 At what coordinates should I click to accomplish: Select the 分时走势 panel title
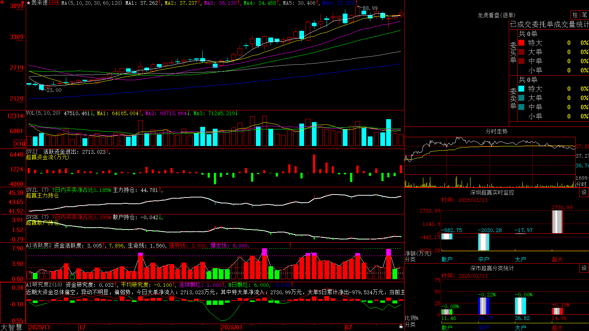click(496, 131)
